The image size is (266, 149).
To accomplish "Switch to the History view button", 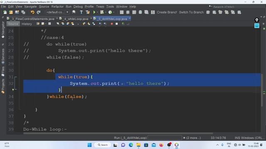I will pos(27,24).
